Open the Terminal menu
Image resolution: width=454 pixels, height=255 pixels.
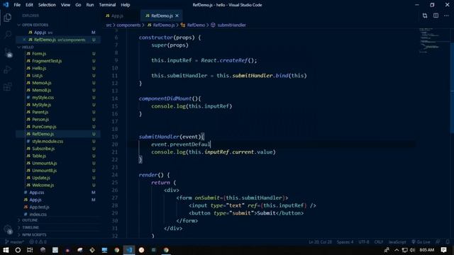click(x=107, y=5)
